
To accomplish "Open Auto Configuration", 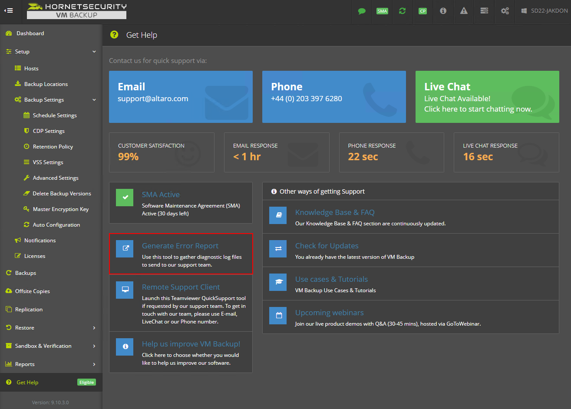I will coord(56,225).
